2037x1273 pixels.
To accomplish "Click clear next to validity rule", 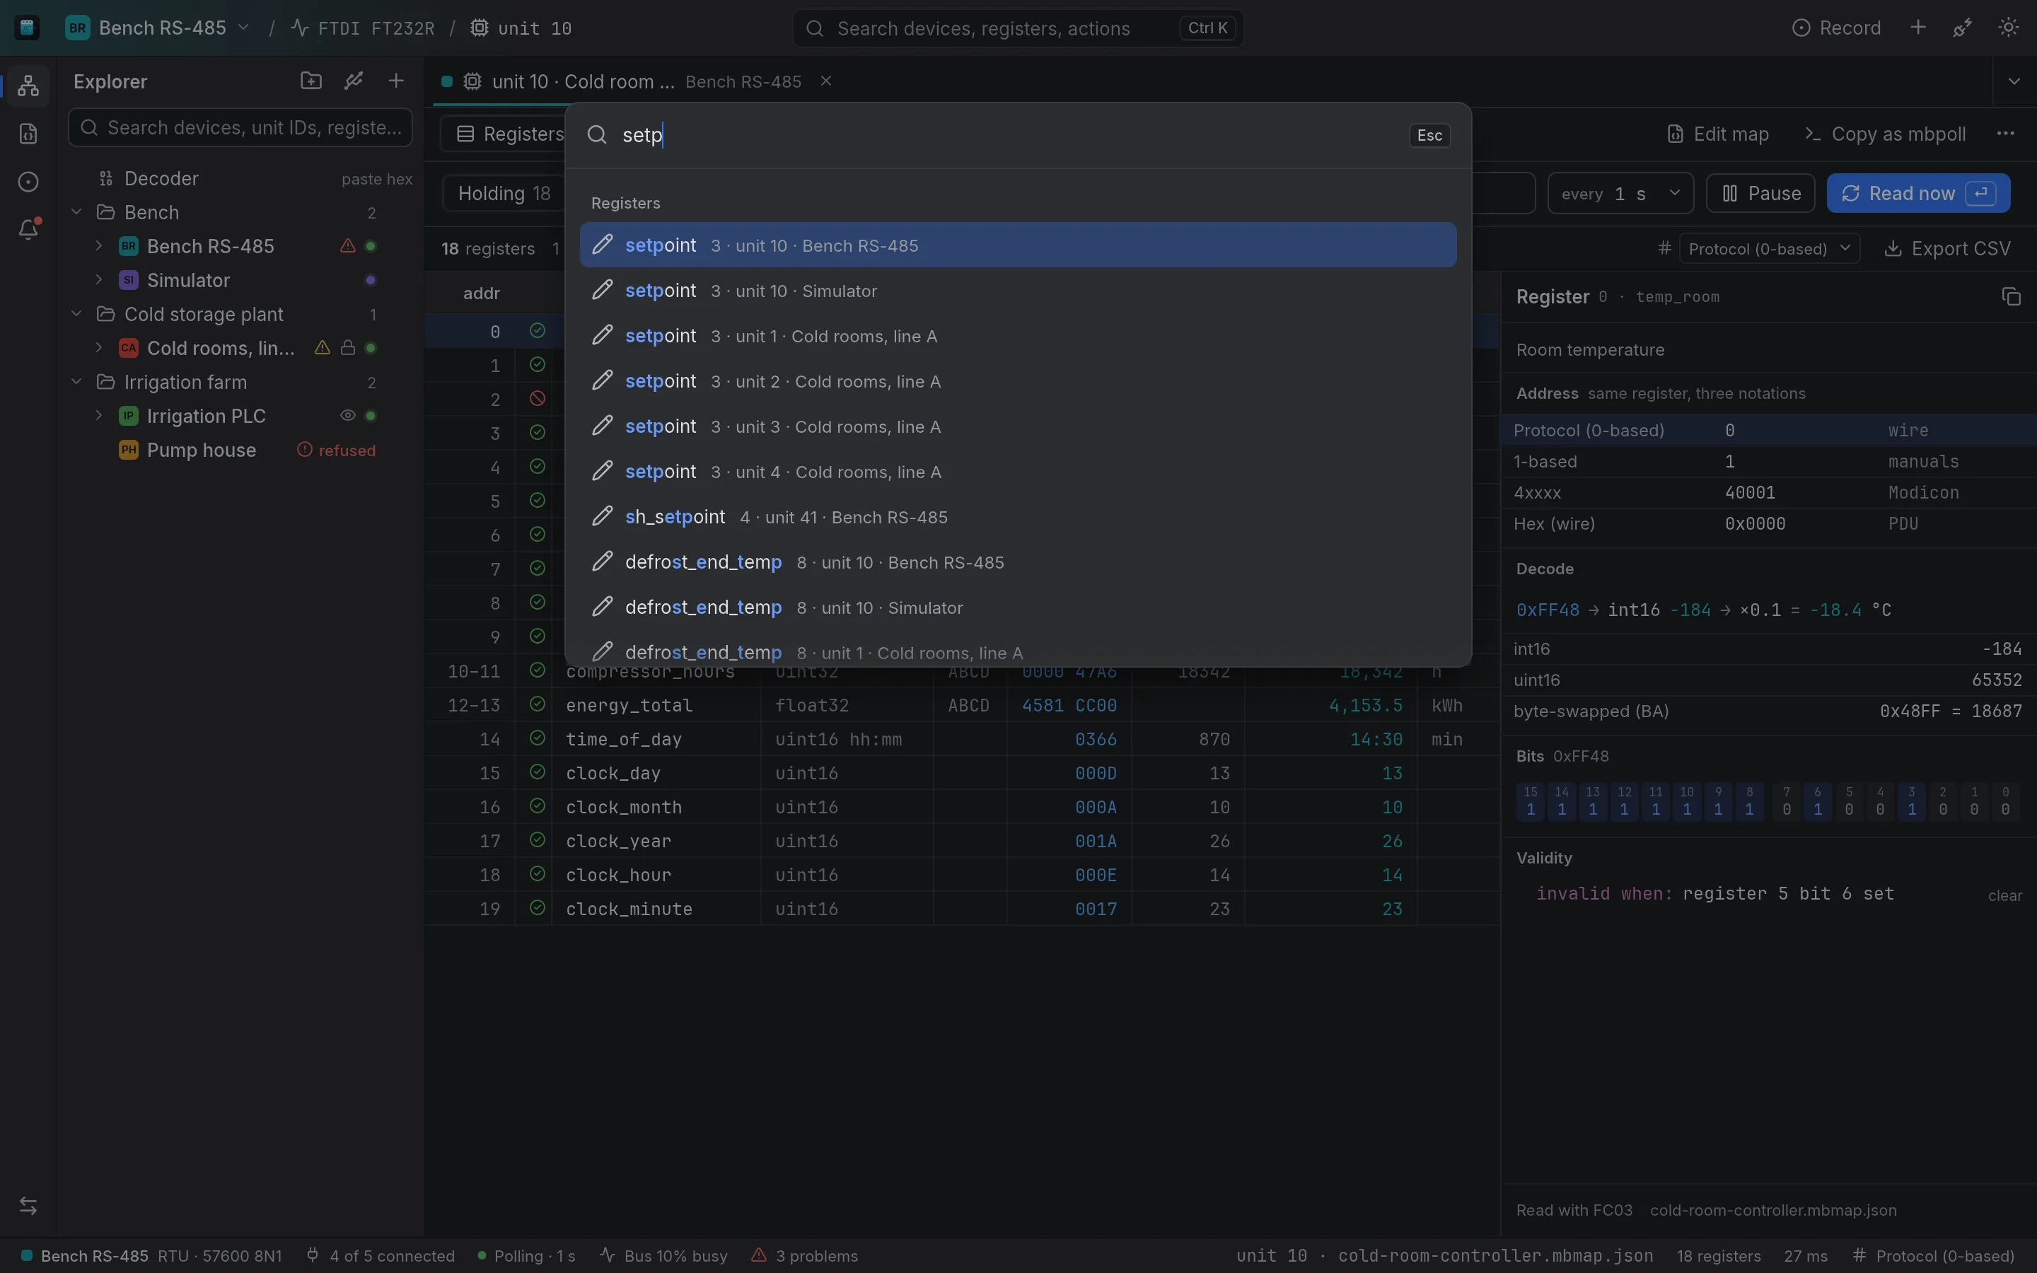I will (2005, 896).
